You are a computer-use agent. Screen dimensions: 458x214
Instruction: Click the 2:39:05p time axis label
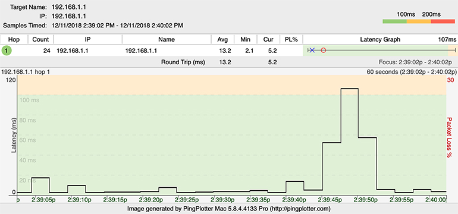tap(43, 200)
